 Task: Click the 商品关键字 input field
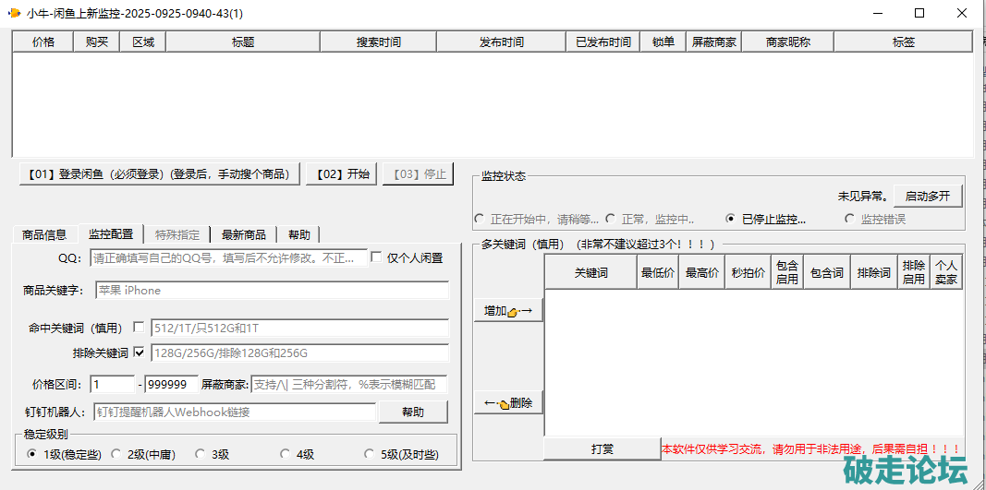pos(272,291)
